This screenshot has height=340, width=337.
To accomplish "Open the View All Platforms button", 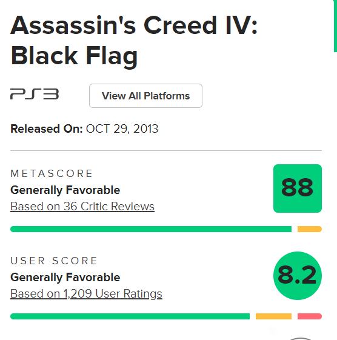I will pos(145,96).
